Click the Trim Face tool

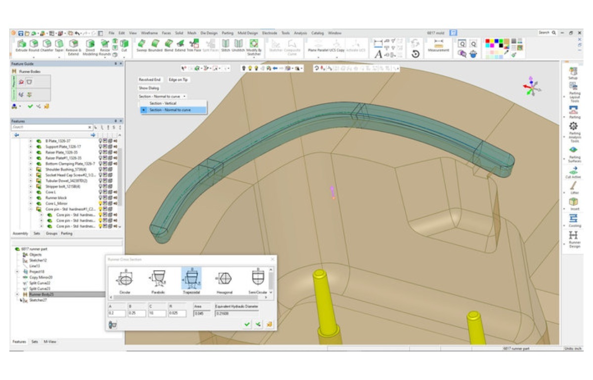pyautogui.click(x=194, y=46)
